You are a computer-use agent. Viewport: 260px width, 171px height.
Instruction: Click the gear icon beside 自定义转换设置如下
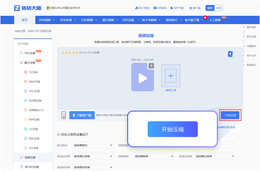[58, 134]
